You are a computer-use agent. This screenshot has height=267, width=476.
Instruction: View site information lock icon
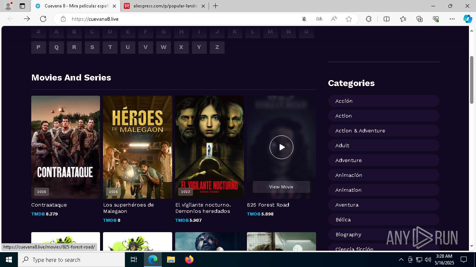(63, 19)
